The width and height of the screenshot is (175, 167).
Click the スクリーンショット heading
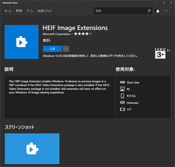coord(20,127)
